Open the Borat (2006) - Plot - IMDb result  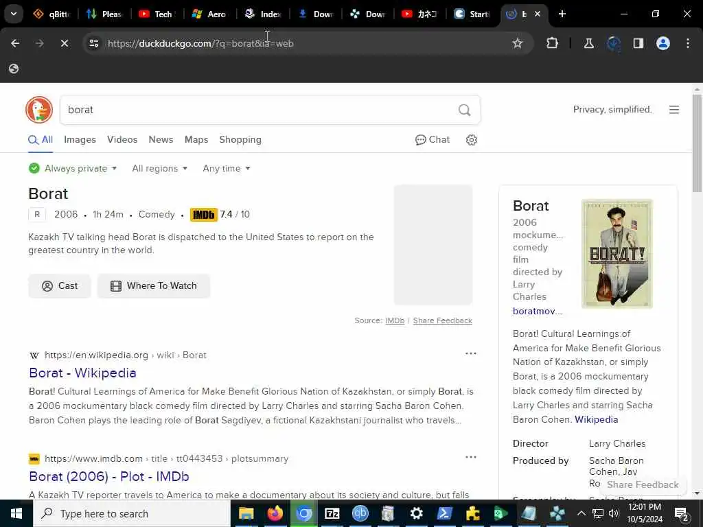(109, 476)
